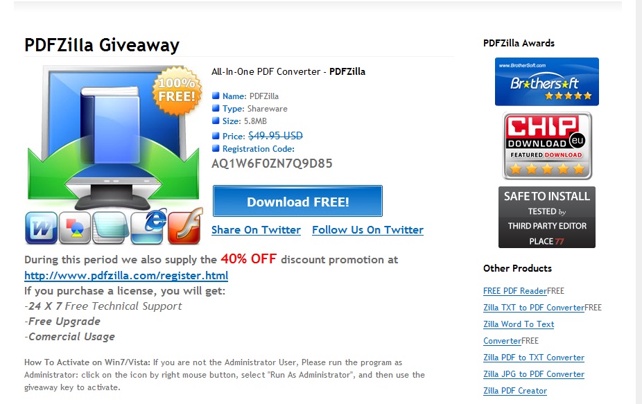Click the 100% FREE orange badge
Image resolution: width=642 pixels, height=404 pixels.
[x=177, y=90]
